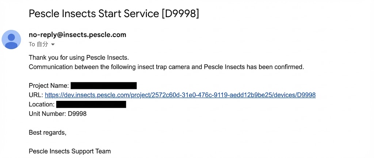Click the [D9998] tag in the subject

(180, 14)
